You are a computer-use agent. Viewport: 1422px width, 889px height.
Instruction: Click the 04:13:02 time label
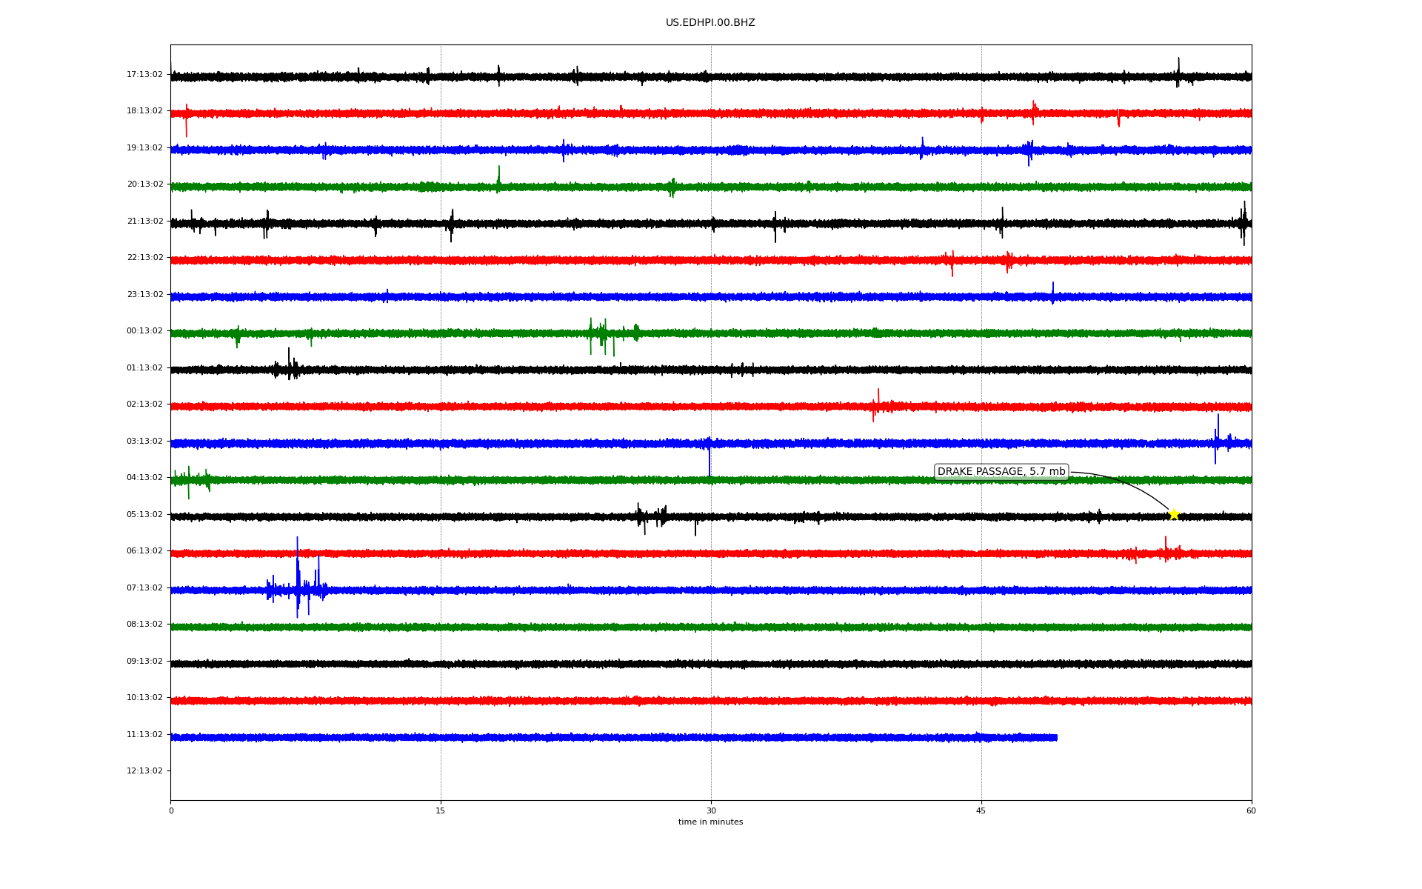pos(144,478)
